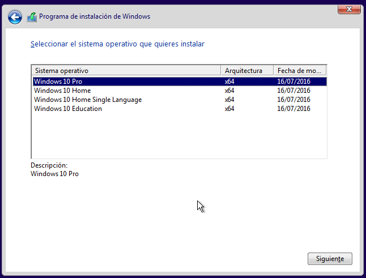The width and height of the screenshot is (366, 278).
Task: Click x64 in the Windows 10 Education row
Action: pyautogui.click(x=229, y=109)
